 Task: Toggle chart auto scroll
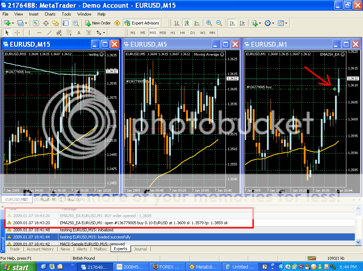coord(232,23)
